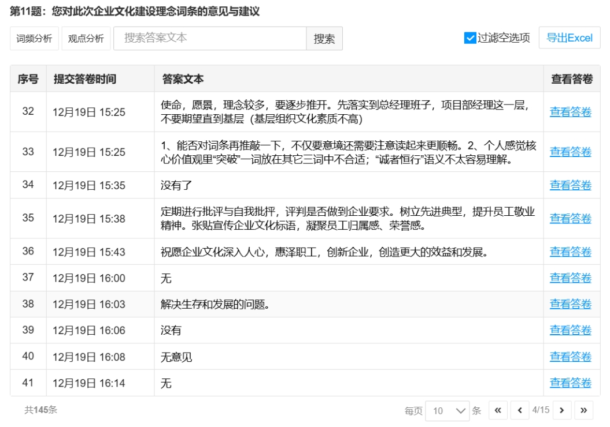Focus the 搜索答案文本 input field
The height and width of the screenshot is (427, 610).
pos(209,38)
